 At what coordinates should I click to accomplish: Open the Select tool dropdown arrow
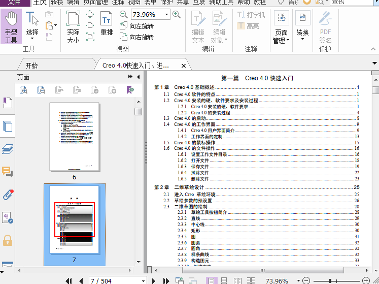click(32, 39)
